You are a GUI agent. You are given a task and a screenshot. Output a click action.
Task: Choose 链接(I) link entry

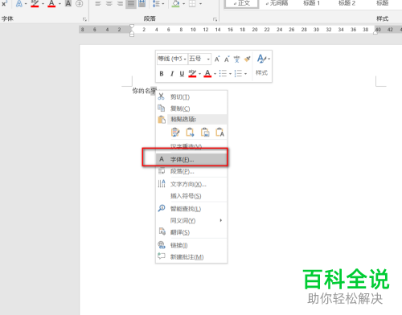(x=191, y=245)
